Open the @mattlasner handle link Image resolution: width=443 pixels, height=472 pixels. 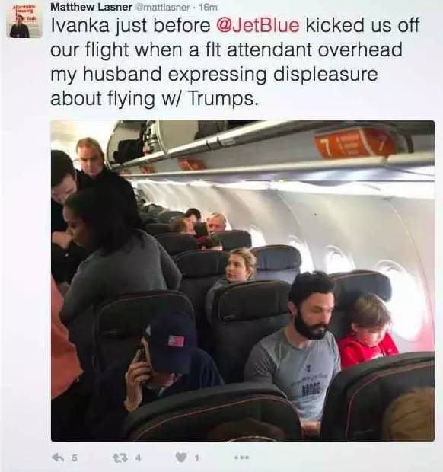[x=163, y=7]
